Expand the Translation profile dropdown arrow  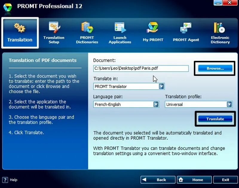[229, 104]
